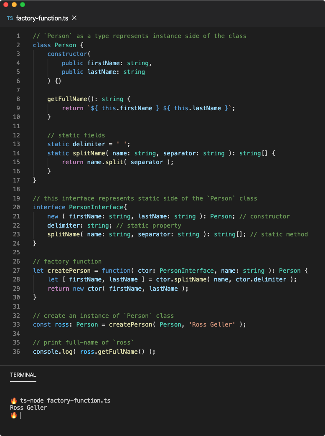Viewport: 325px width, 436px height.
Task: Click 'public lastName: string' text
Action: (x=103, y=72)
